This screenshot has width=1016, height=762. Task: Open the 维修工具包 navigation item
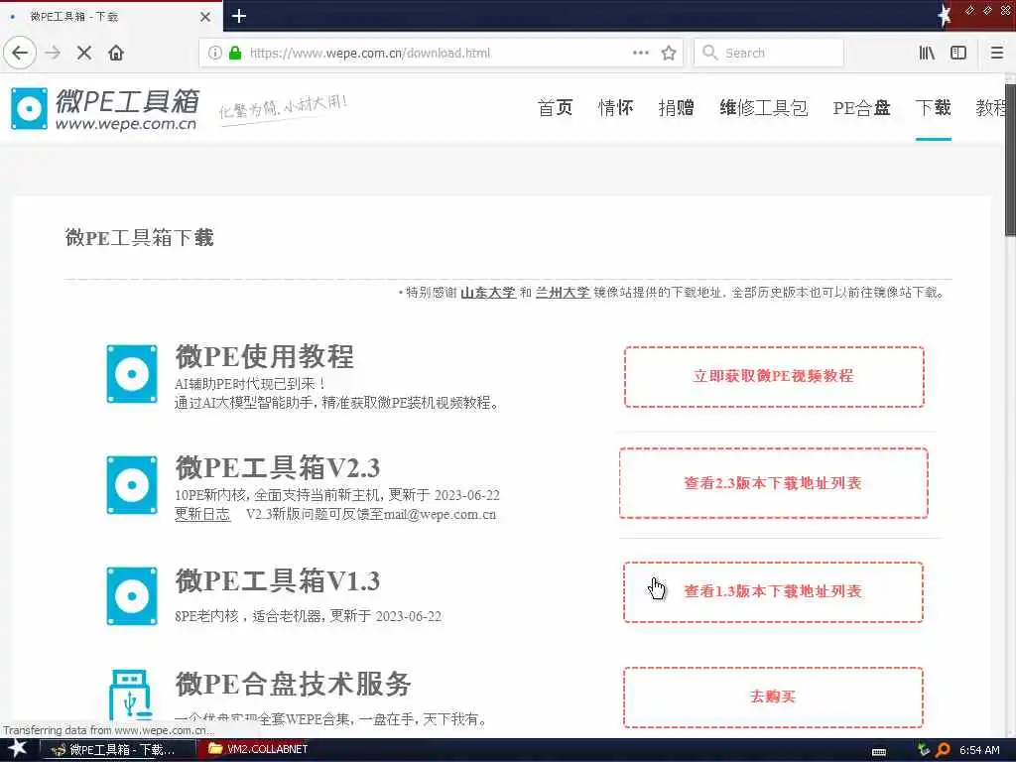(763, 107)
